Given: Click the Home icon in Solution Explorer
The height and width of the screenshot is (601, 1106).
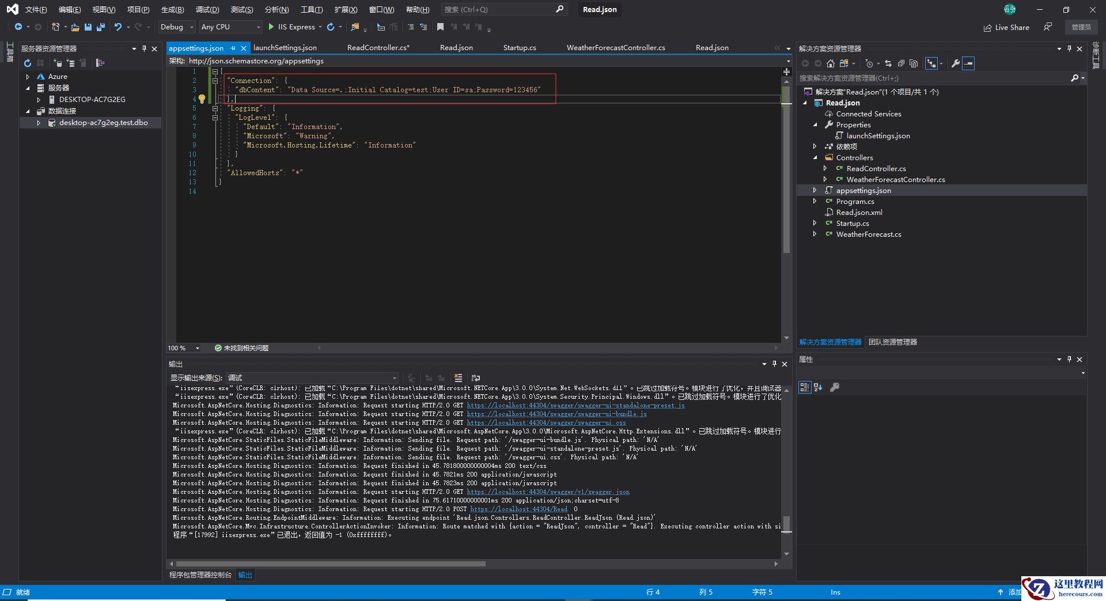Looking at the screenshot, I should coord(830,63).
